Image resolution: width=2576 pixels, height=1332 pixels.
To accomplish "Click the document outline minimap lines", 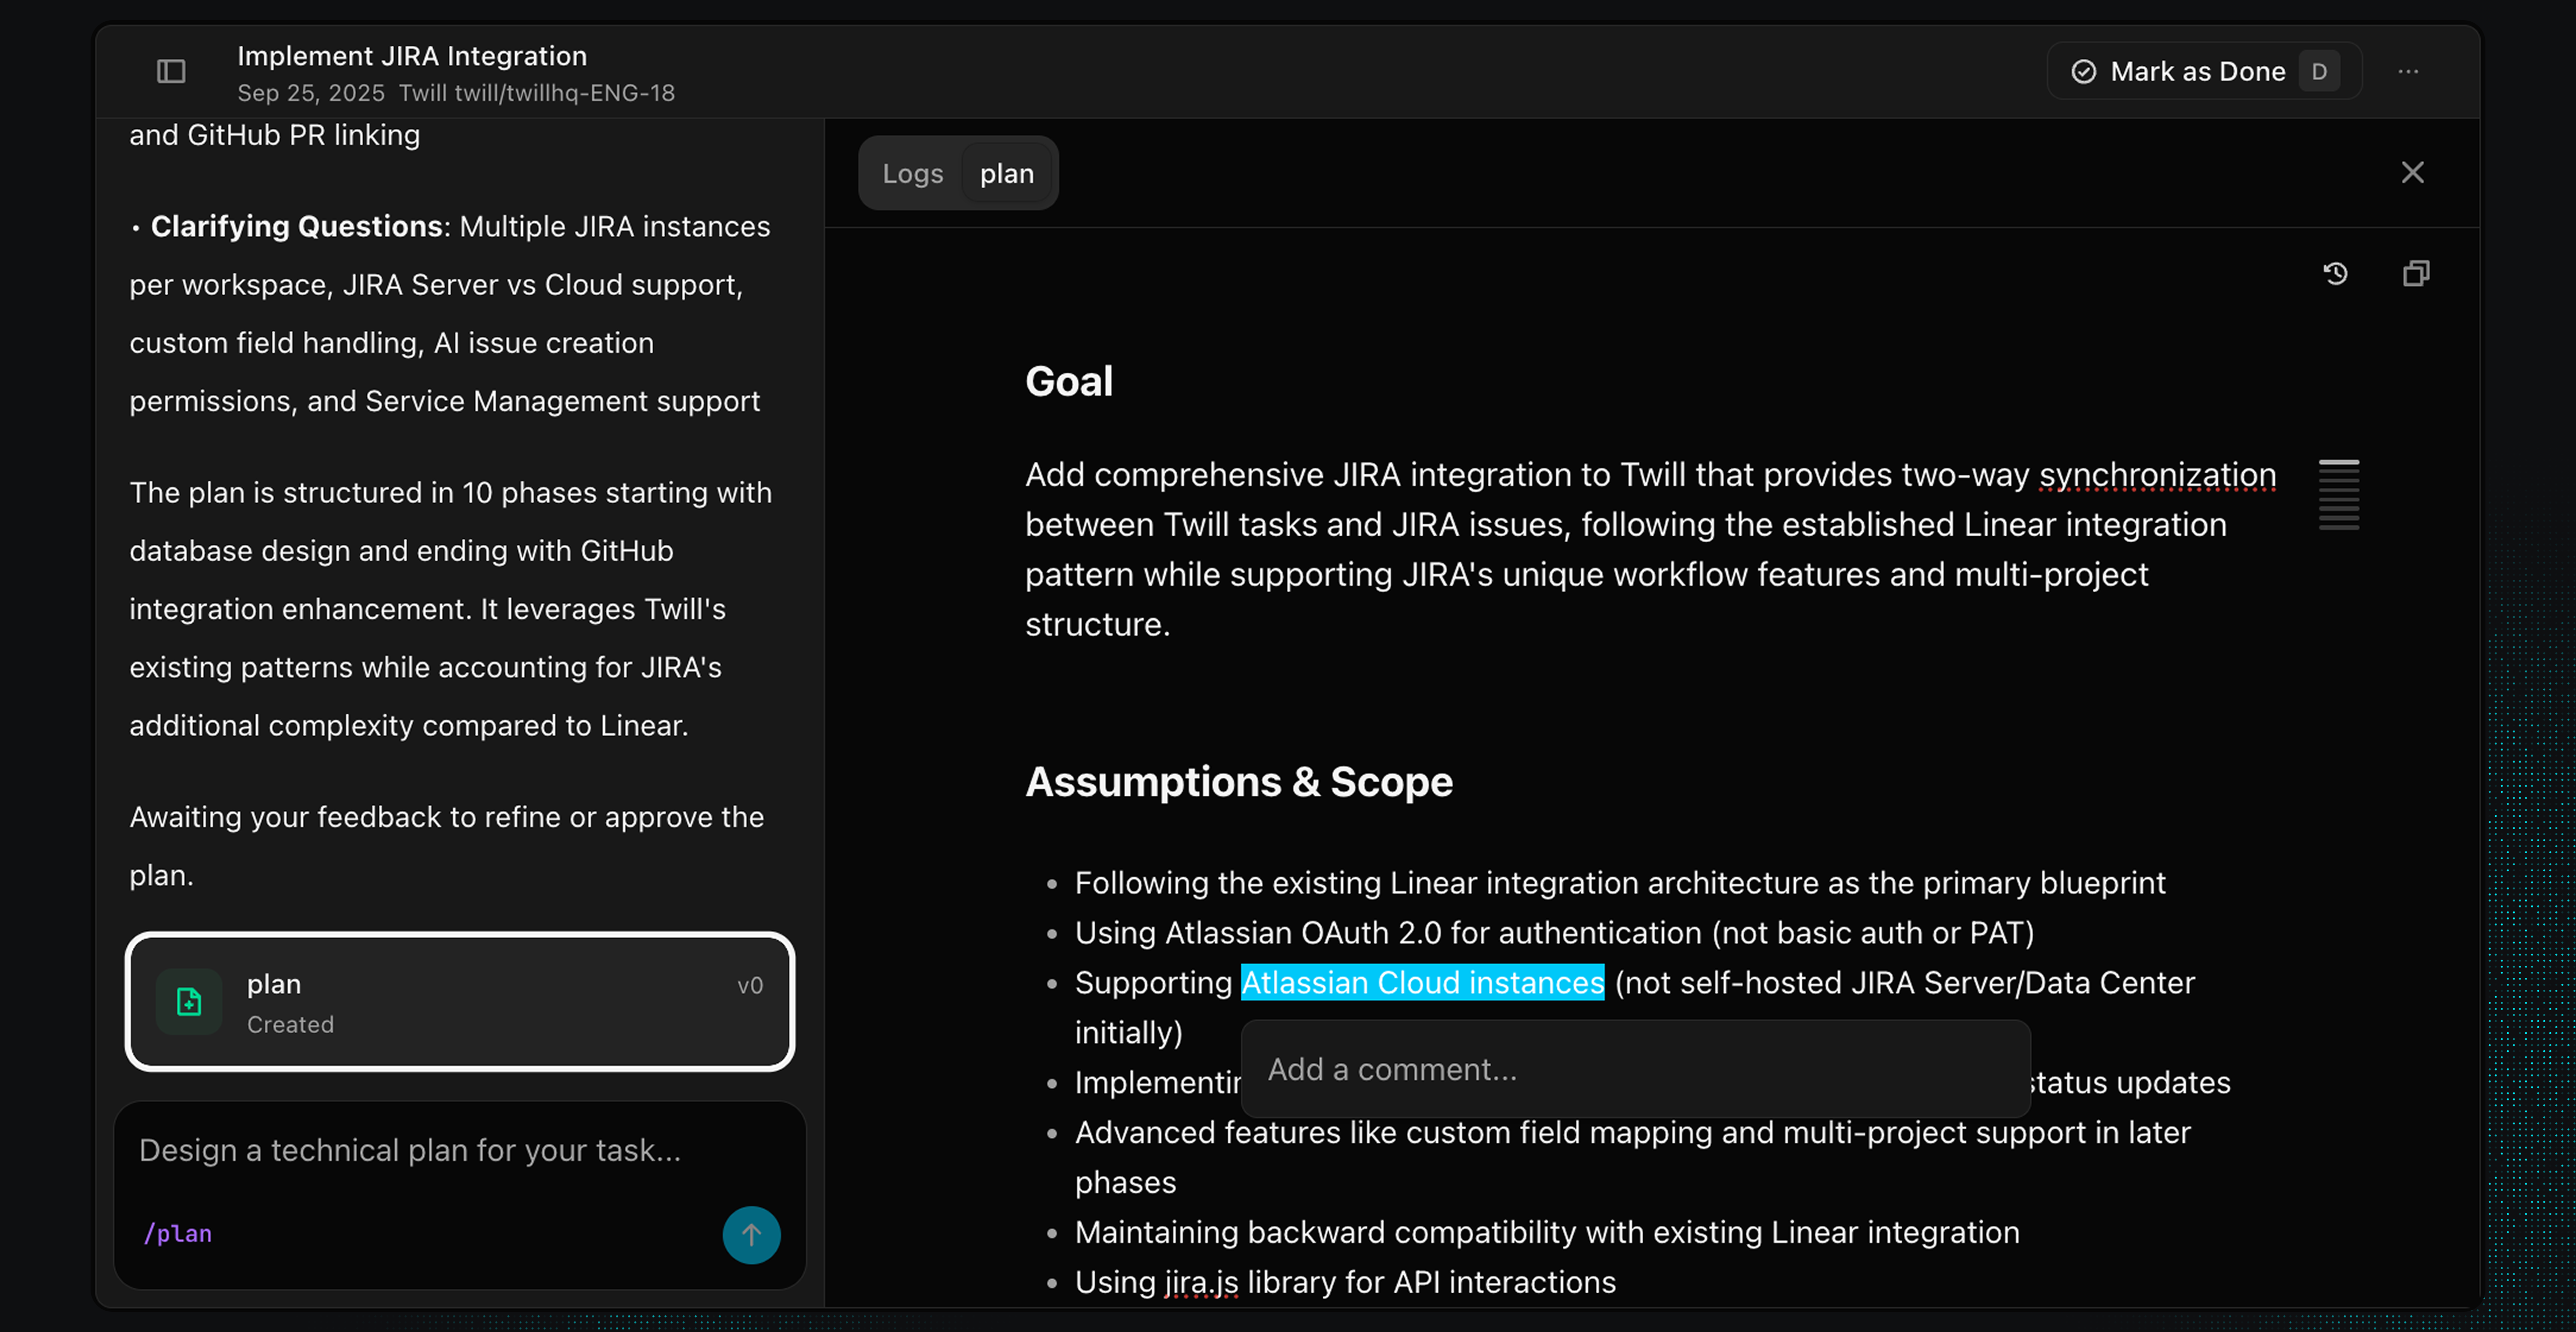I will tap(2338, 494).
